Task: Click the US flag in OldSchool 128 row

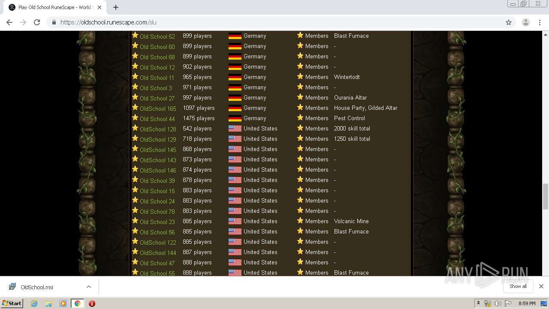Action: point(235,128)
